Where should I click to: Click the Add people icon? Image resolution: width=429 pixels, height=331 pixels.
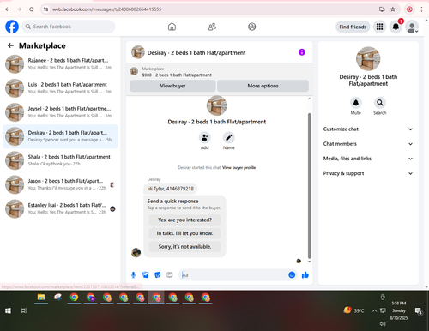coord(205,137)
